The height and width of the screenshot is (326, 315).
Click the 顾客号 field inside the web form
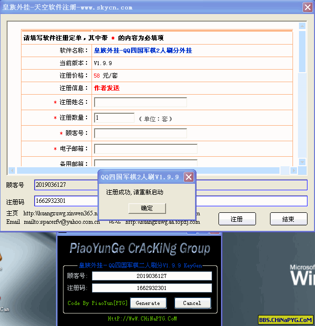pyautogui.click(x=140, y=133)
